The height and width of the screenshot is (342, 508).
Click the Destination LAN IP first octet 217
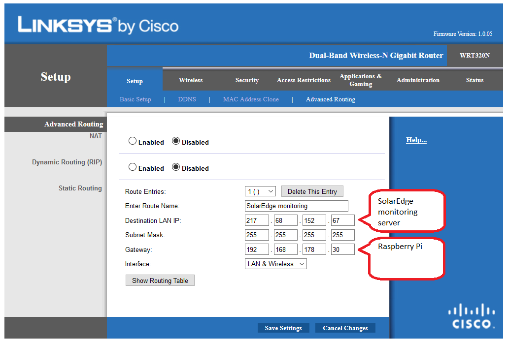(257, 220)
